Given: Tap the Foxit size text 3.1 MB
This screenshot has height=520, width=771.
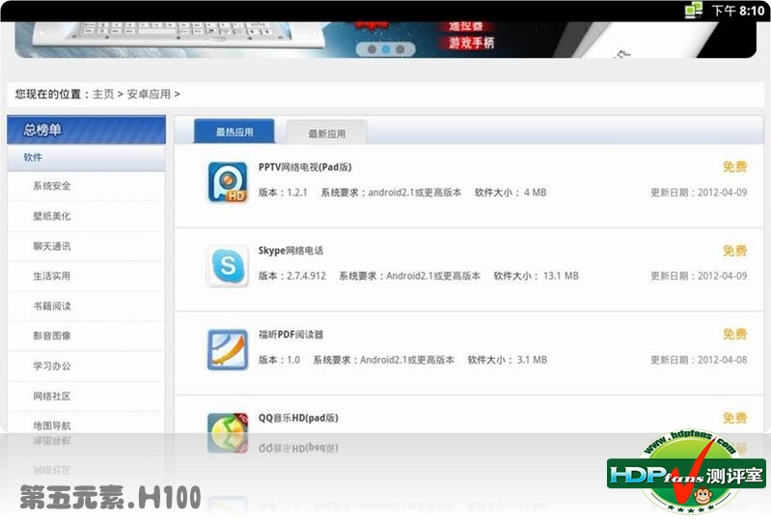Looking at the screenshot, I should coord(532,360).
